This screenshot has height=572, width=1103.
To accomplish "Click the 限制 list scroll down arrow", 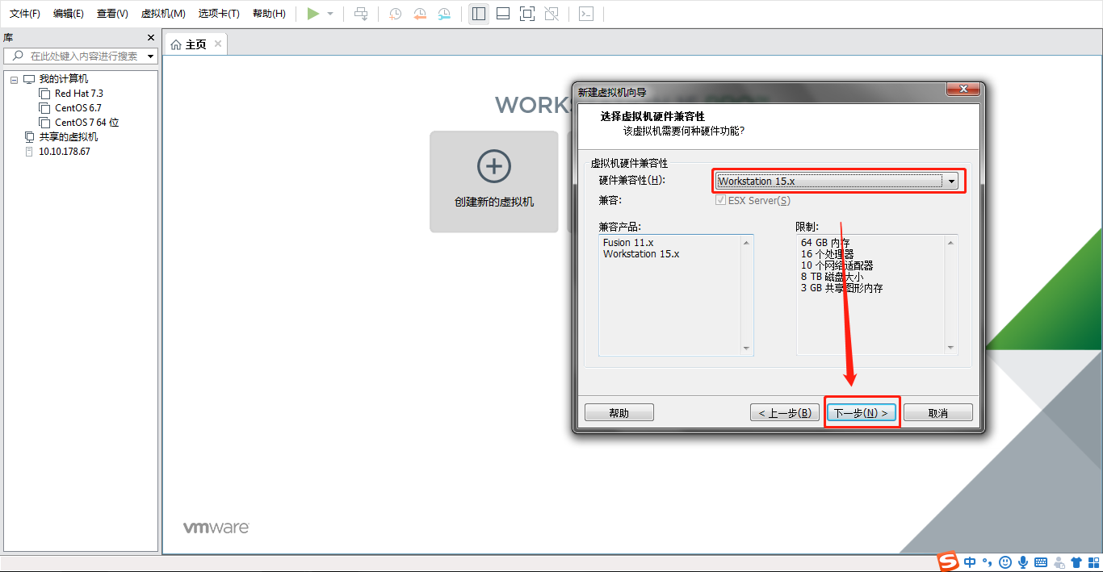I will pyautogui.click(x=951, y=349).
